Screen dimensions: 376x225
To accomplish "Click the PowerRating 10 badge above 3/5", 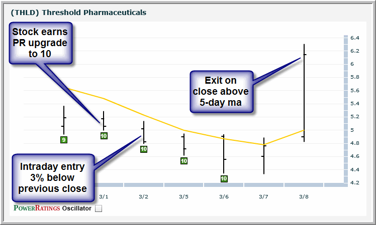I will [184, 161].
